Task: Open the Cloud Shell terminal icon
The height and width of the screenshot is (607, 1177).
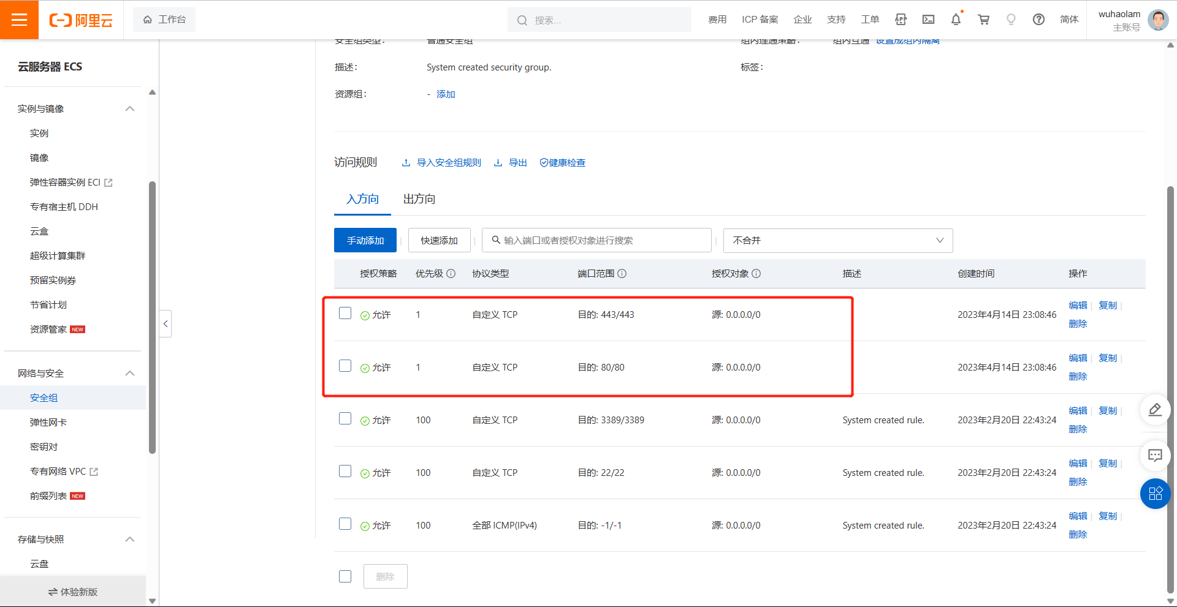Action: tap(928, 20)
